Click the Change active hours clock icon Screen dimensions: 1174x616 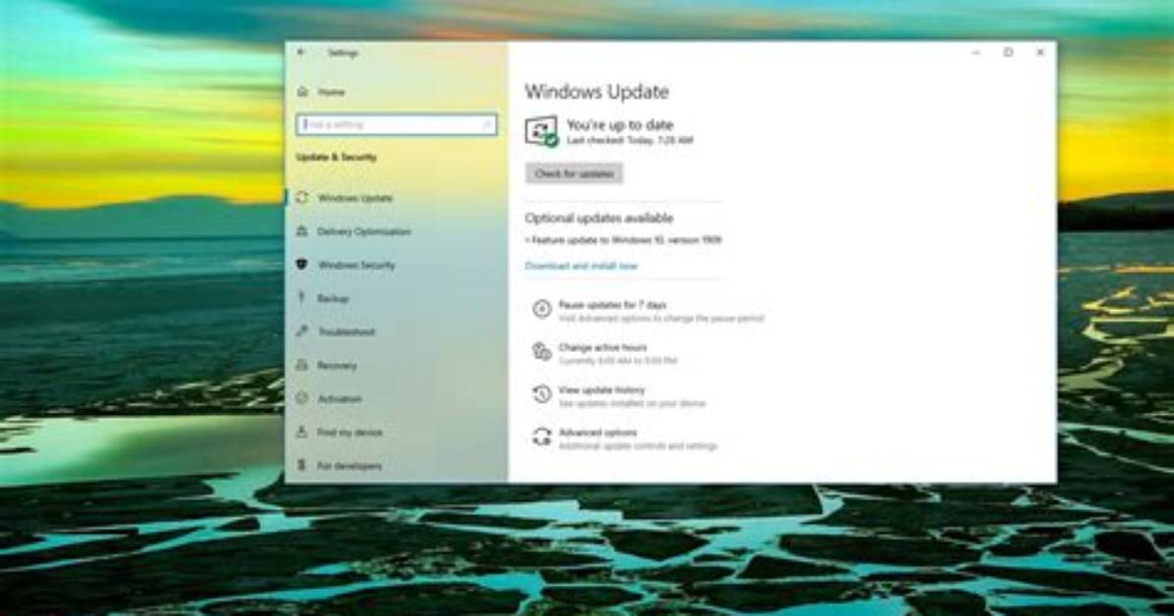pyautogui.click(x=541, y=352)
